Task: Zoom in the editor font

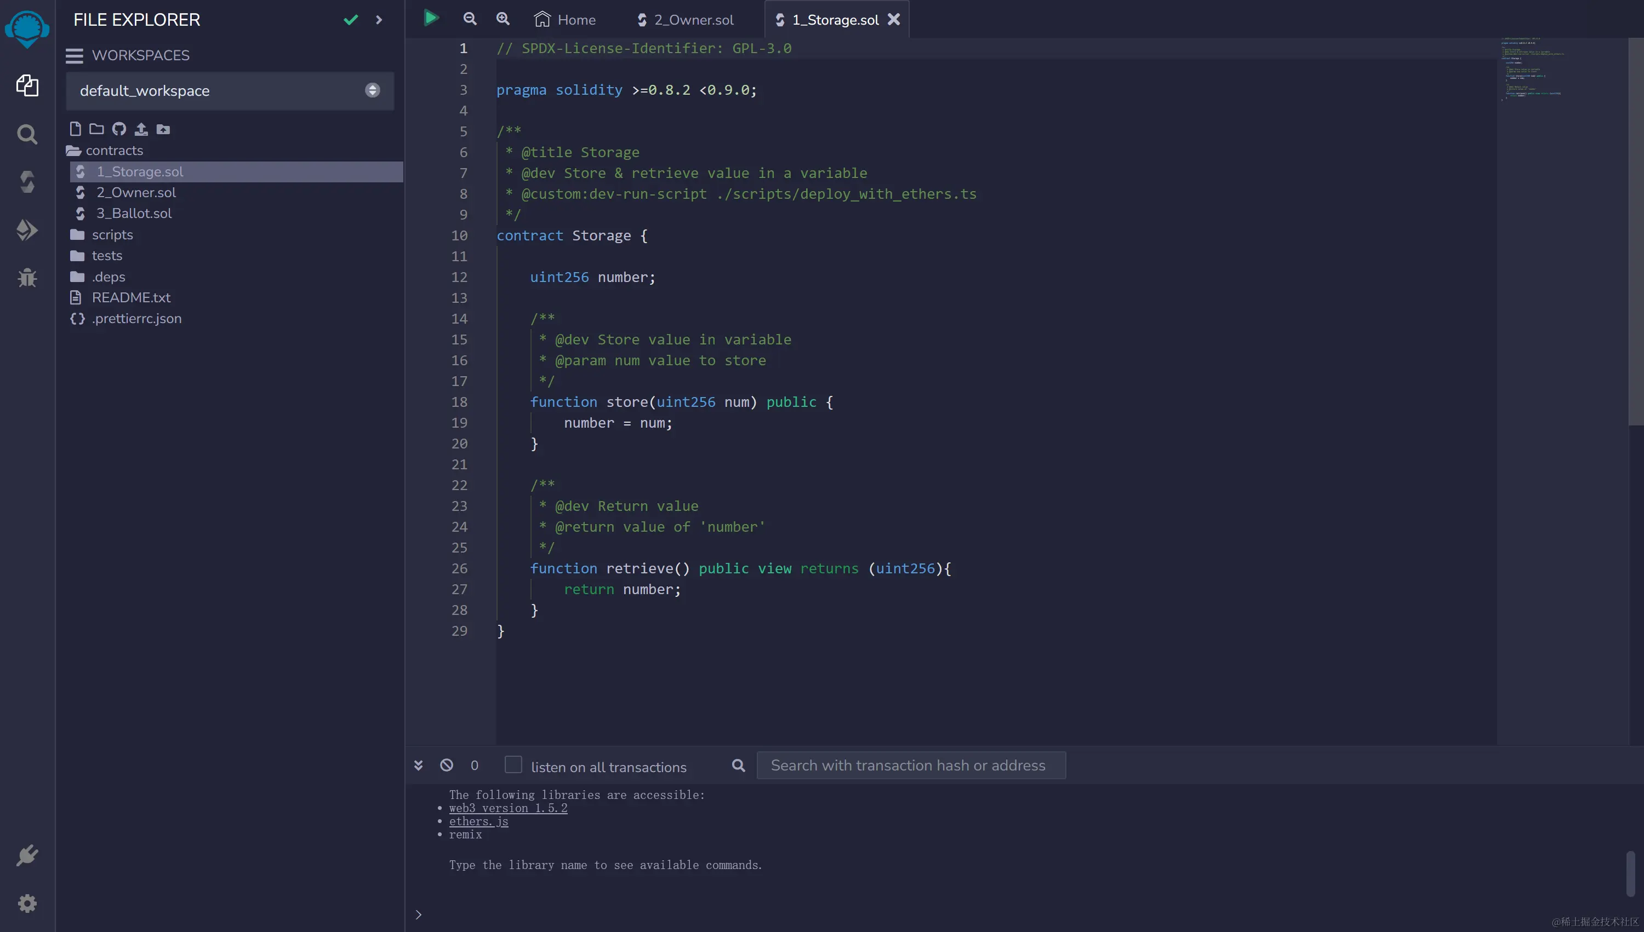Action: (504, 19)
